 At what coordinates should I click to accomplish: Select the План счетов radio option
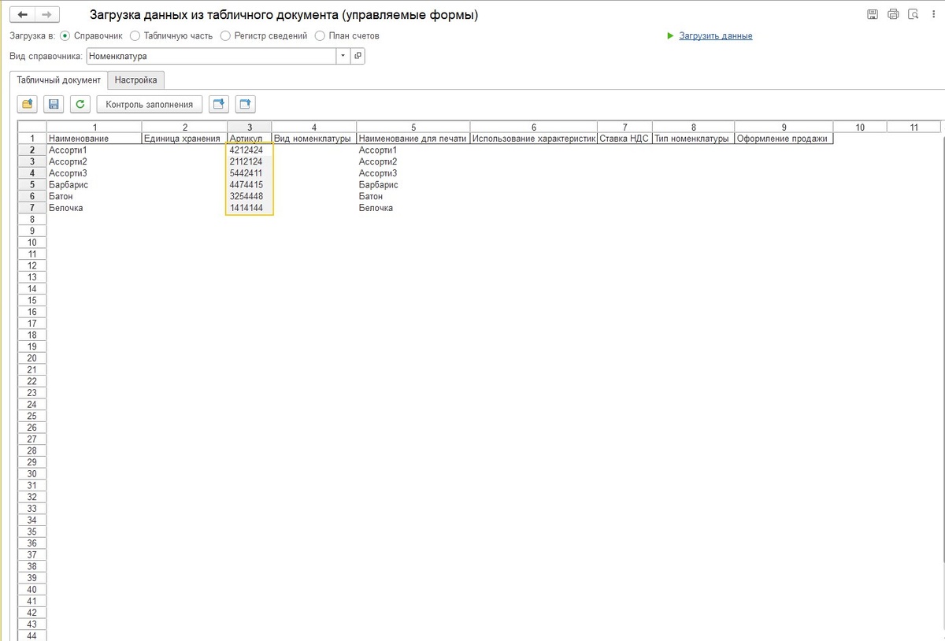tap(320, 35)
